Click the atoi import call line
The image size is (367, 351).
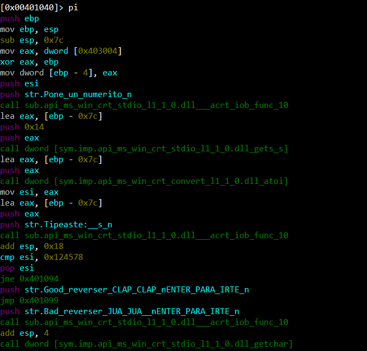pyautogui.click(x=144, y=181)
